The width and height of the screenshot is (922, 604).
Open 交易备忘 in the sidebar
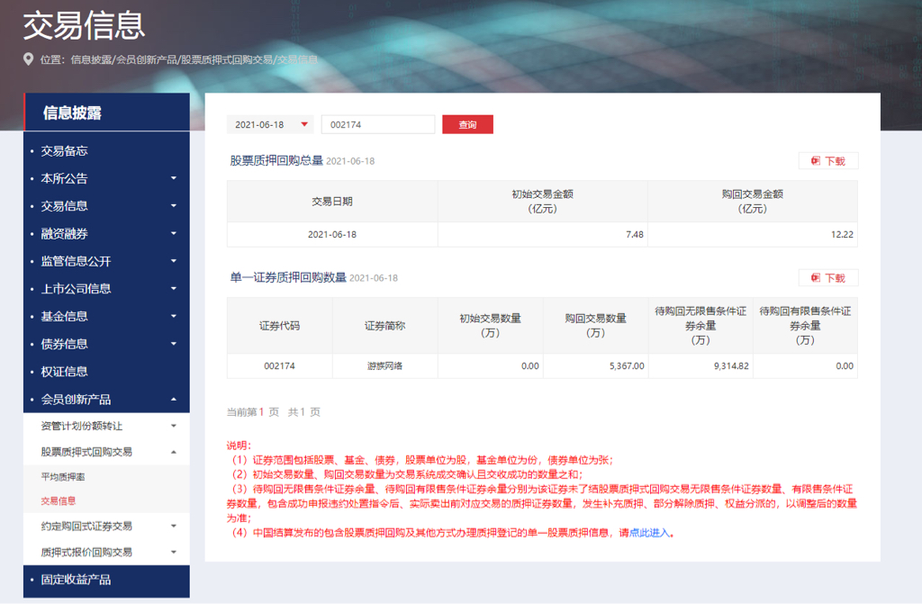[64, 151]
